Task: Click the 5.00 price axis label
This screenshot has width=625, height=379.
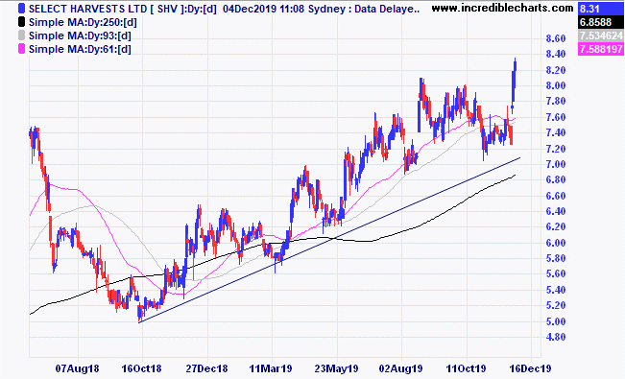Action: coord(556,321)
